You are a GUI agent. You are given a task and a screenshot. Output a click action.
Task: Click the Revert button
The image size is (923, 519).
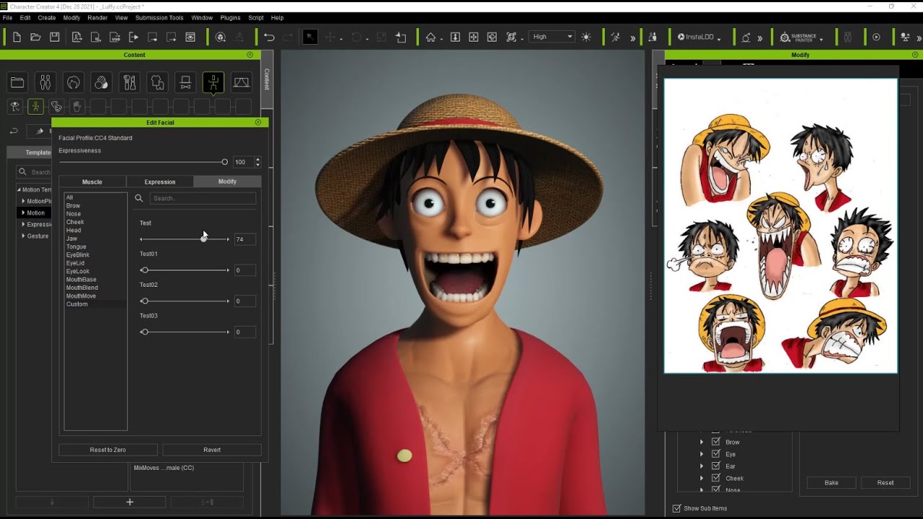(x=212, y=450)
